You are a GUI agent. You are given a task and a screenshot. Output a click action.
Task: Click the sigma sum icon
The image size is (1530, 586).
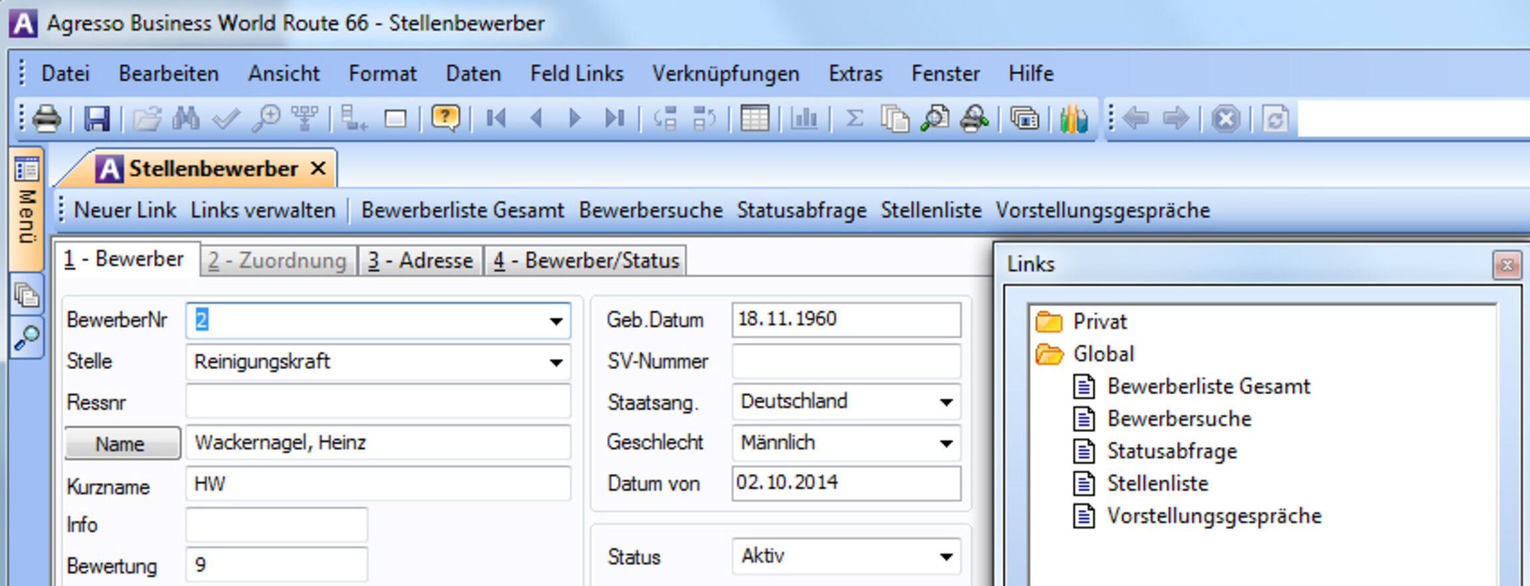[x=854, y=119]
